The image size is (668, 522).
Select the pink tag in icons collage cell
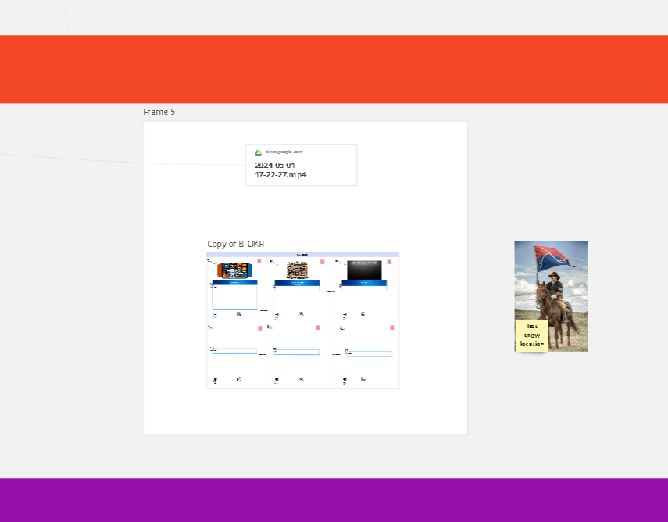click(323, 262)
